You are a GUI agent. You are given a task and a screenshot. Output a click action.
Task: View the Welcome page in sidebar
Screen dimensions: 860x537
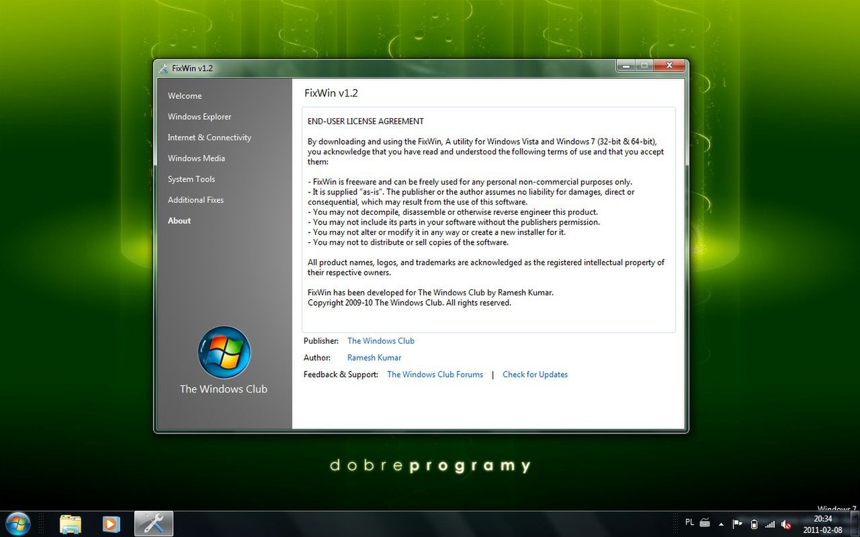[184, 95]
